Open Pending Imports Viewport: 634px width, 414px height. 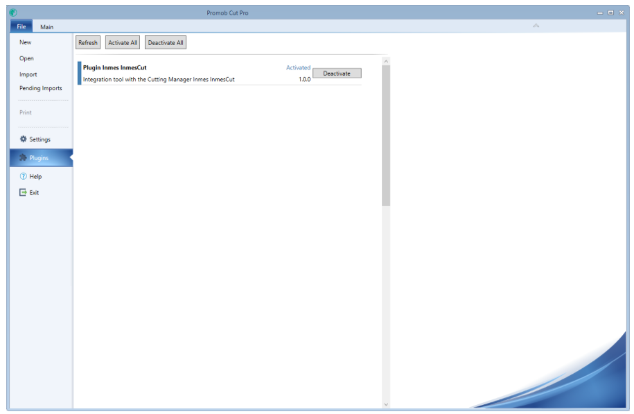coord(40,88)
